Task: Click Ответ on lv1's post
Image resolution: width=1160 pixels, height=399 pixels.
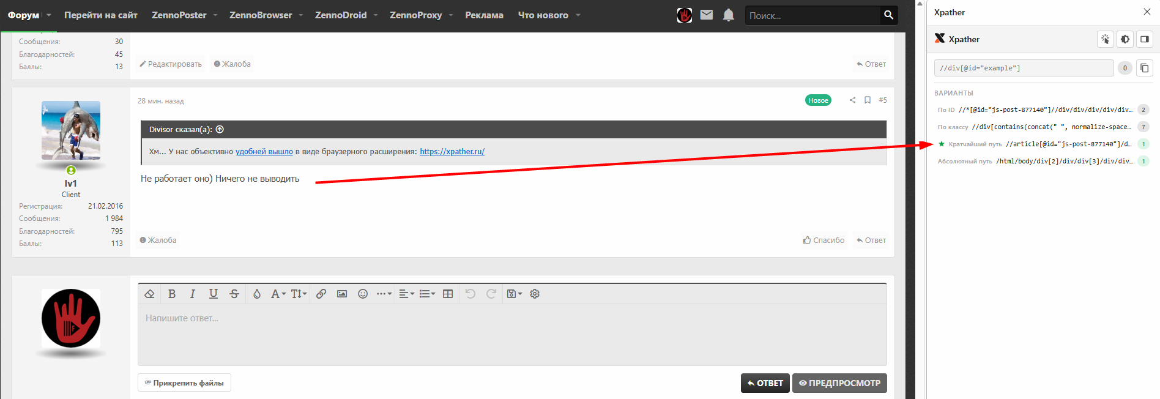Action: point(871,240)
